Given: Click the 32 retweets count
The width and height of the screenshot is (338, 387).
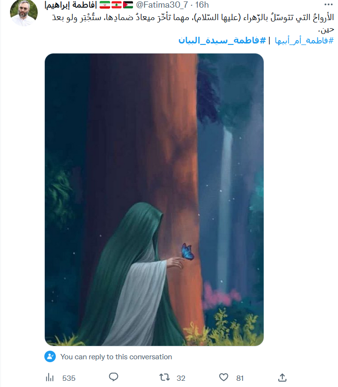Looking at the screenshot, I should [181, 378].
